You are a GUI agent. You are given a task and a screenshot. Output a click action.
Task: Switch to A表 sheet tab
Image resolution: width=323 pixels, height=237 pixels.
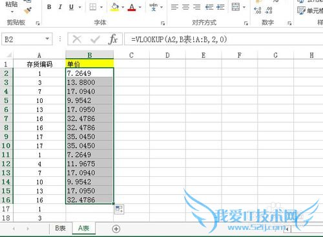click(x=83, y=228)
